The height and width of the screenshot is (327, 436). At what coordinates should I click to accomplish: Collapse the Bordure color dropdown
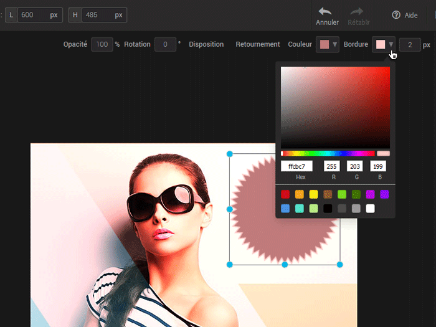click(x=384, y=45)
